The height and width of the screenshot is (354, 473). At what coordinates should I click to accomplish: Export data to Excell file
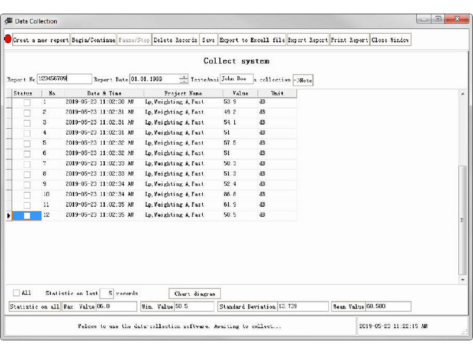click(252, 40)
